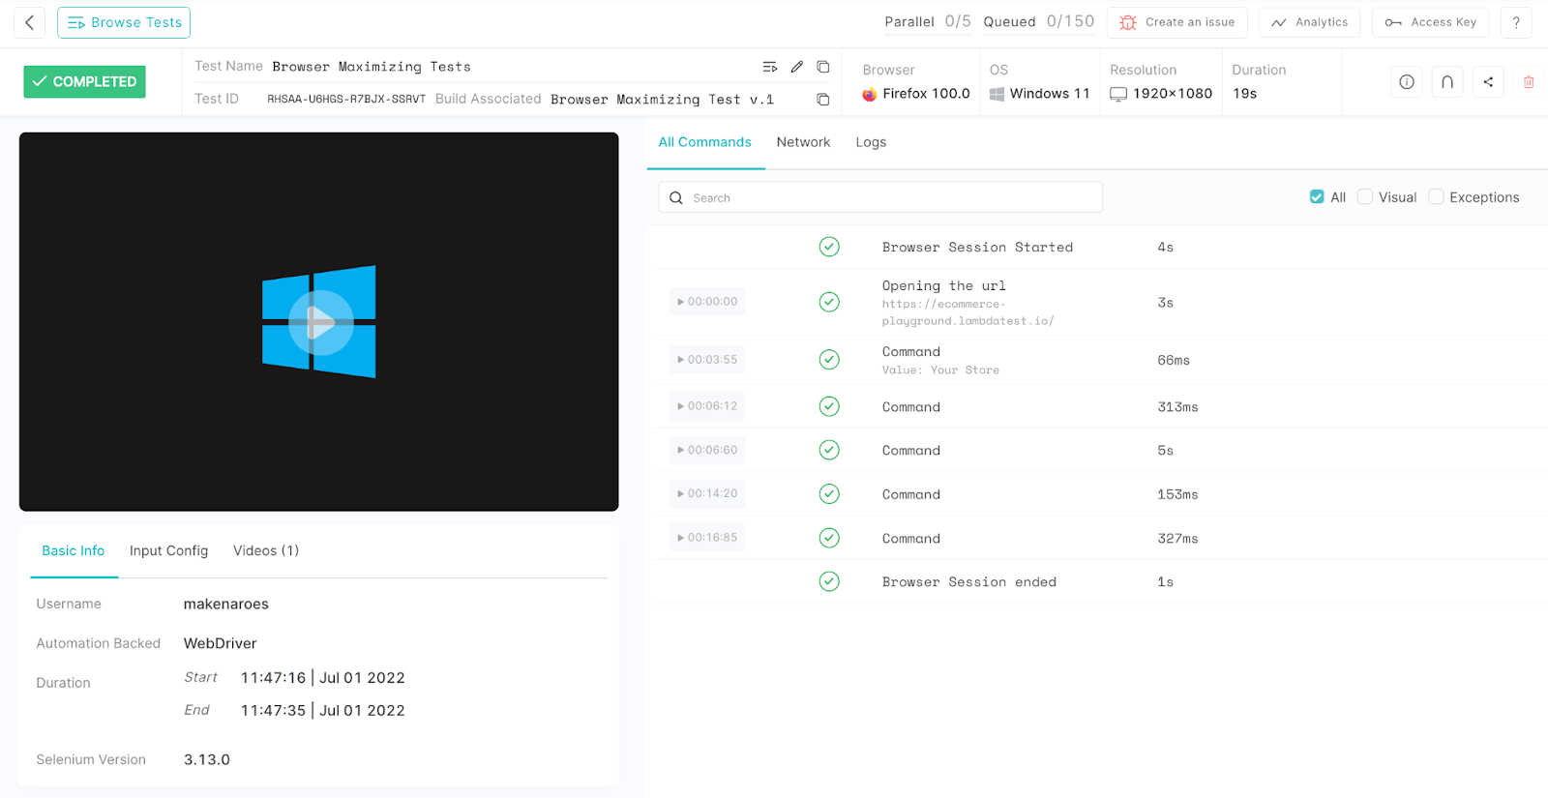Uncheck the All commands filter

point(1317,197)
